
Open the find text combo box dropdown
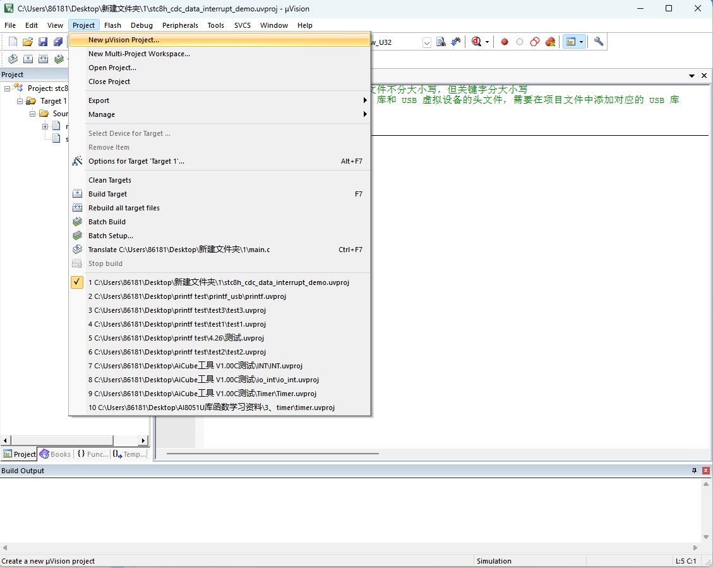[x=427, y=42]
